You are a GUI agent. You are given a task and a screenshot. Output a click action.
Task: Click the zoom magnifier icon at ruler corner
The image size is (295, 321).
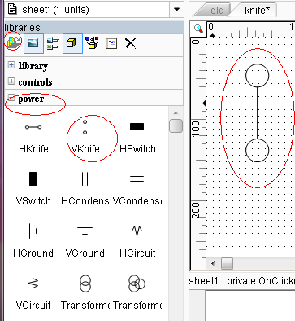tap(198, 29)
